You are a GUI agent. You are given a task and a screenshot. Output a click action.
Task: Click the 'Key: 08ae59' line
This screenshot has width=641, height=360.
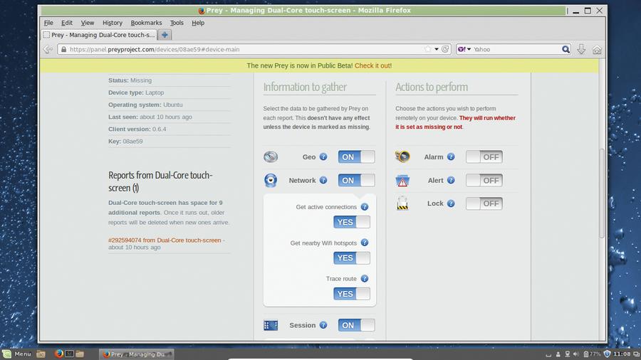pos(125,141)
